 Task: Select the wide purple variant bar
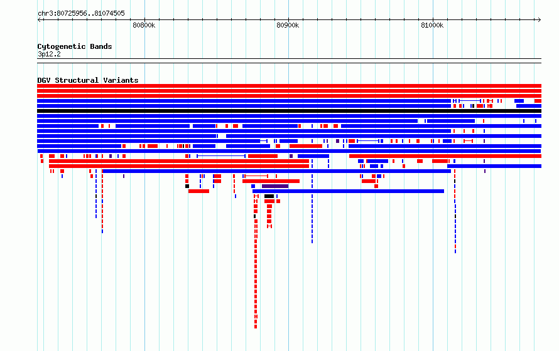coord(275,186)
